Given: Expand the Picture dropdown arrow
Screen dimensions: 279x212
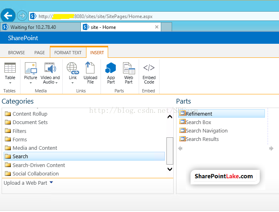Looking at the screenshot, I should pyautogui.click(x=31, y=83).
